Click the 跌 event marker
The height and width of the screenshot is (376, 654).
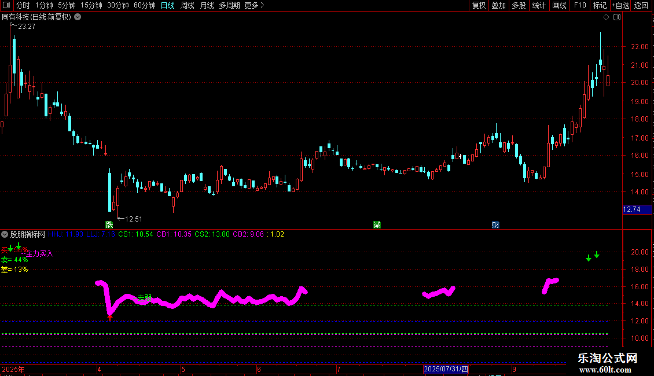pyautogui.click(x=109, y=224)
